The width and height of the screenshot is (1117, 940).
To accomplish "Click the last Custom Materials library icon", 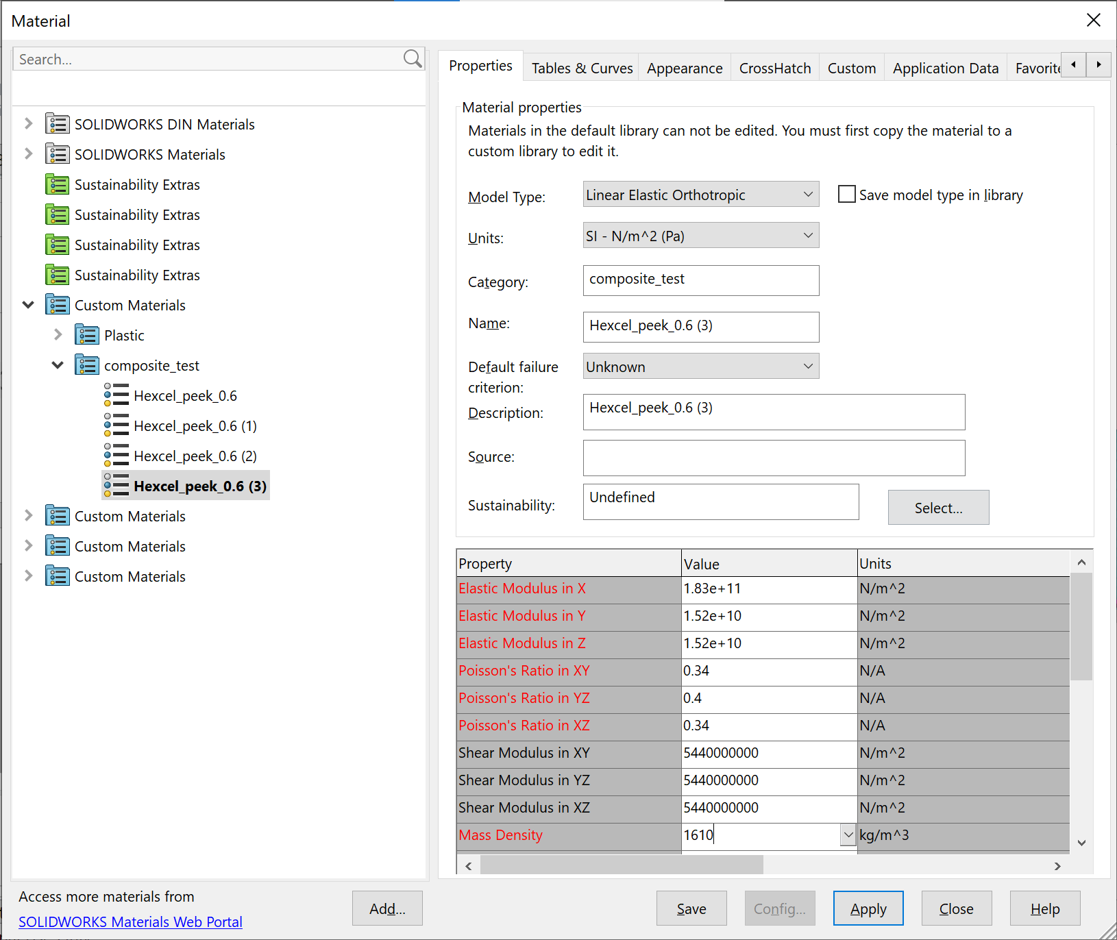I will [58, 576].
